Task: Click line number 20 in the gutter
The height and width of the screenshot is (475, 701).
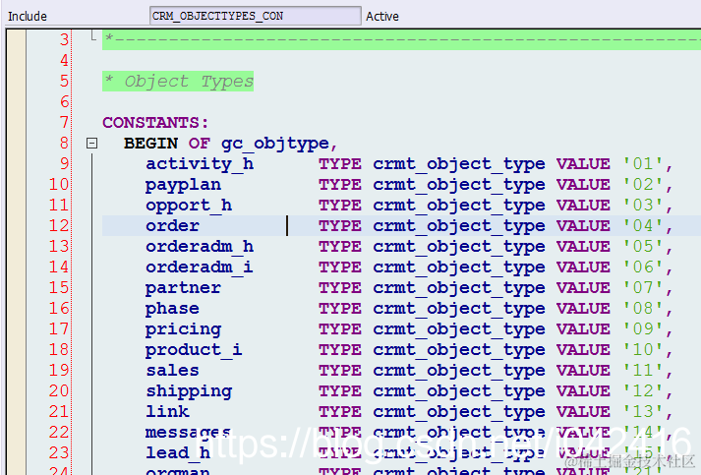Action: [x=59, y=390]
